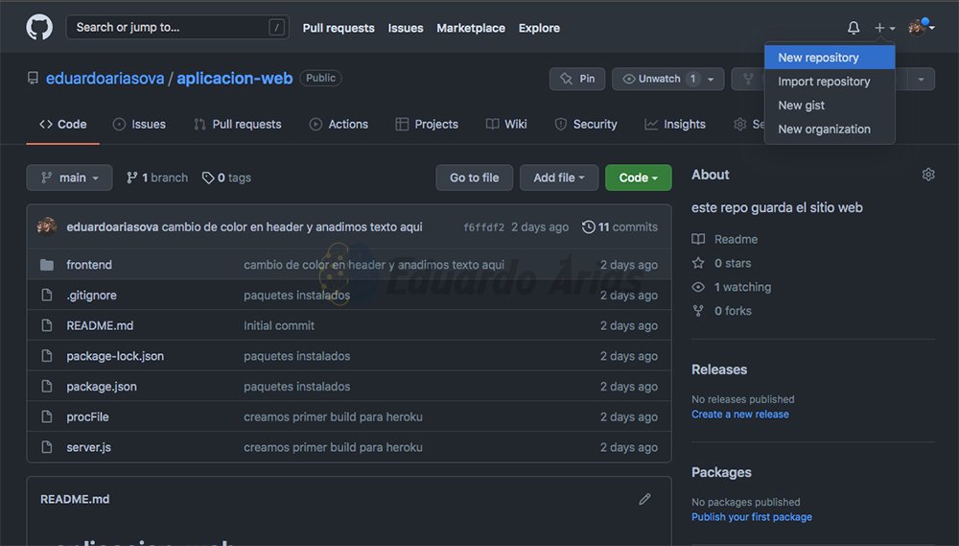Switch to the Issues repo tab

[139, 124]
